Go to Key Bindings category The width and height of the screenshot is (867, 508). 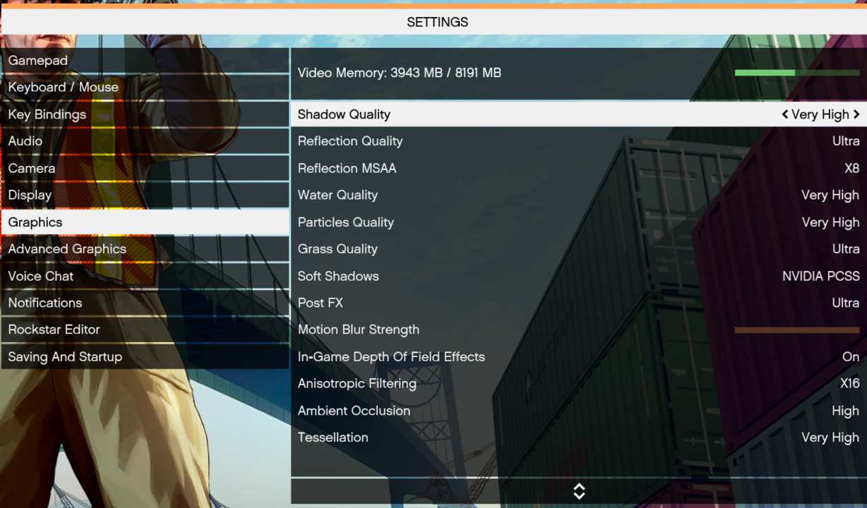(x=145, y=114)
